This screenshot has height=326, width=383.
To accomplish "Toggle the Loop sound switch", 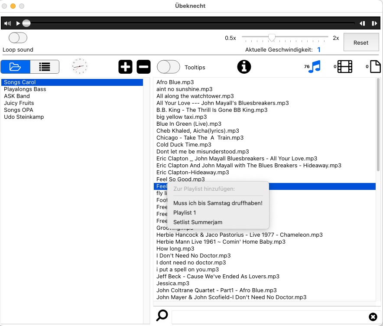I will pyautogui.click(x=18, y=38).
